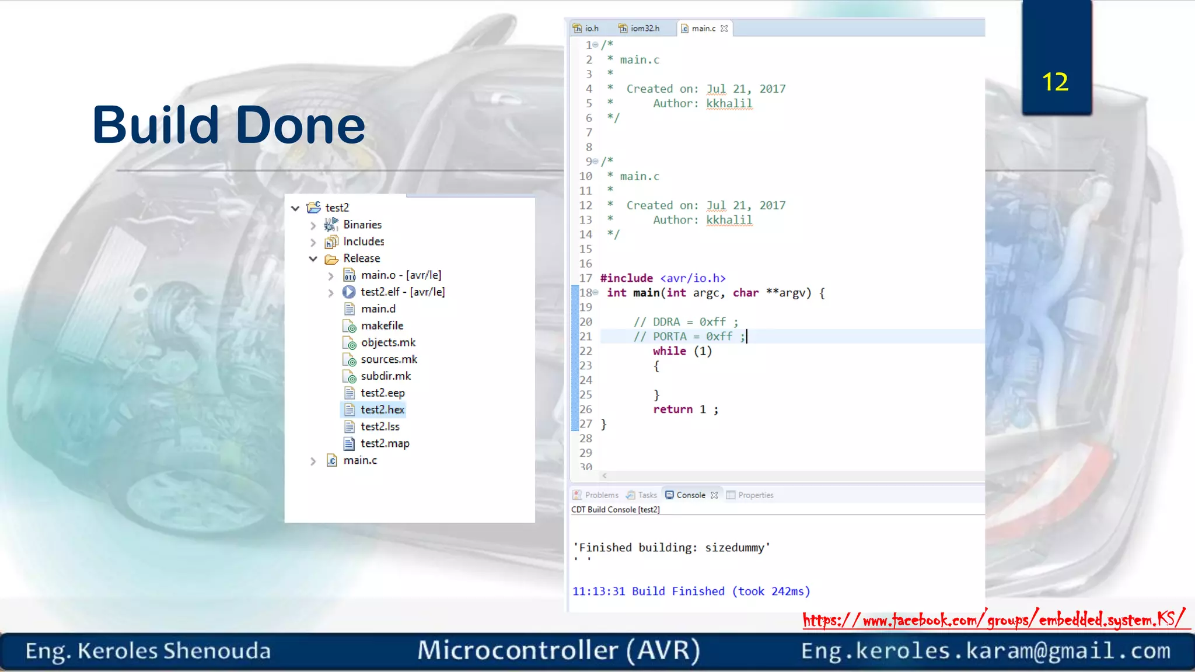Click the Tasks view icon
Image resolution: width=1195 pixels, height=672 pixels.
pyautogui.click(x=631, y=495)
